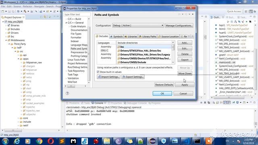The width and height of the screenshot is (258, 145).
Task: Click the Add... include directory button
Action: 185,43
